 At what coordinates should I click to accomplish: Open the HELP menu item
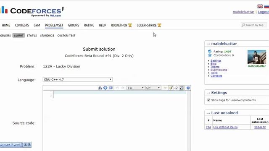(x=103, y=25)
